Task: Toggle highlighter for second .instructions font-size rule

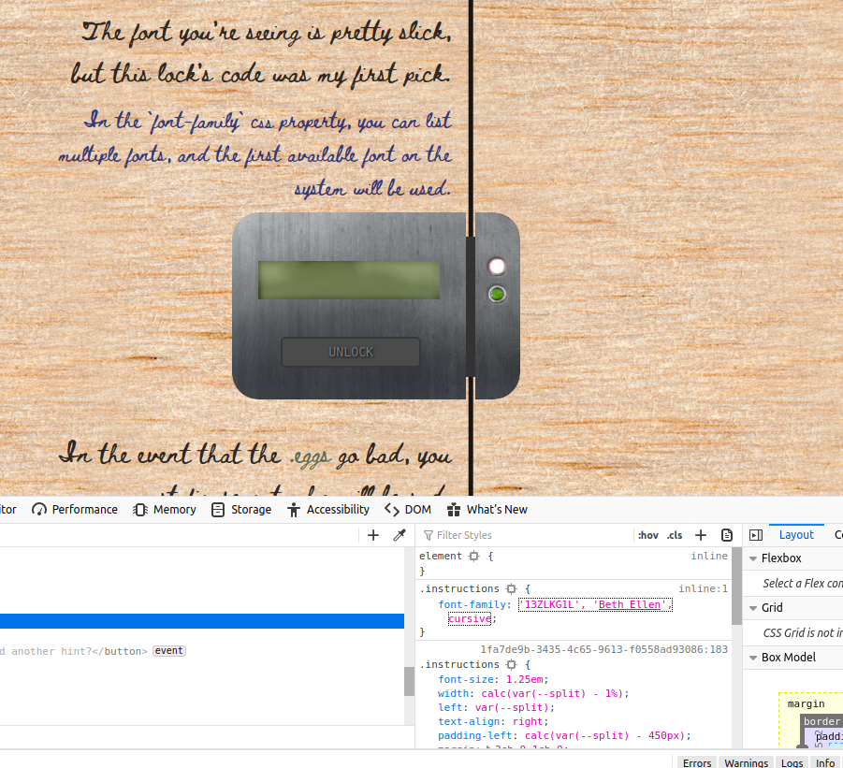Action: coord(511,665)
